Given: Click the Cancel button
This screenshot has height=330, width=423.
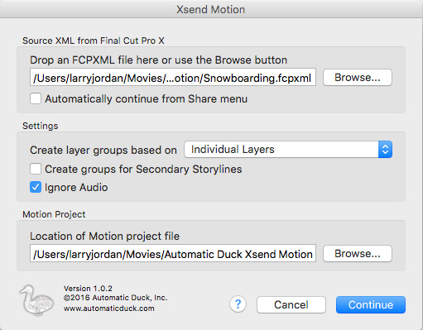Looking at the screenshot, I should pyautogui.click(x=291, y=305).
